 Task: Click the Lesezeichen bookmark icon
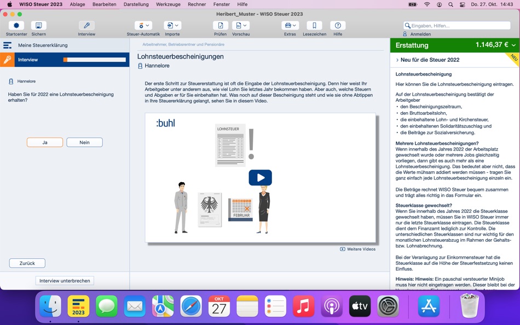click(x=314, y=26)
